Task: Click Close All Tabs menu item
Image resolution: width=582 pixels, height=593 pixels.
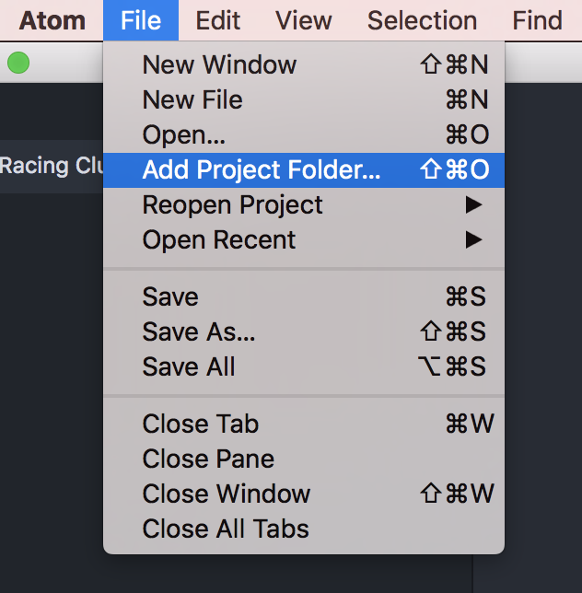Action: click(x=226, y=529)
